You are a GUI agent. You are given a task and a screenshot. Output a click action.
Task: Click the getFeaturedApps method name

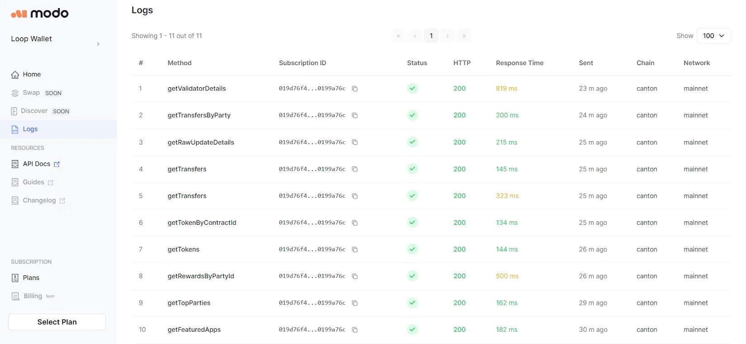click(x=194, y=330)
